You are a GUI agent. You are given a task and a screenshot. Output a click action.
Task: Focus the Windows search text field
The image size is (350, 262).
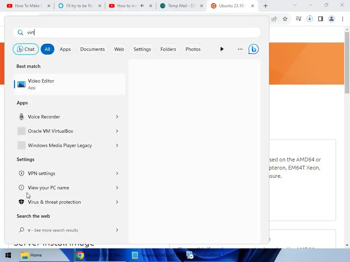coord(137,32)
